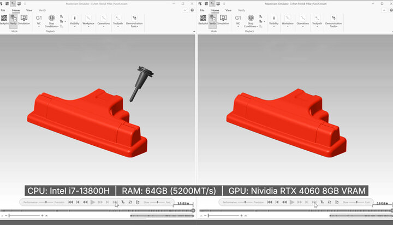Click Backplot mode icon in left window
Viewport: 393px width, 225px height.
coord(4,20)
